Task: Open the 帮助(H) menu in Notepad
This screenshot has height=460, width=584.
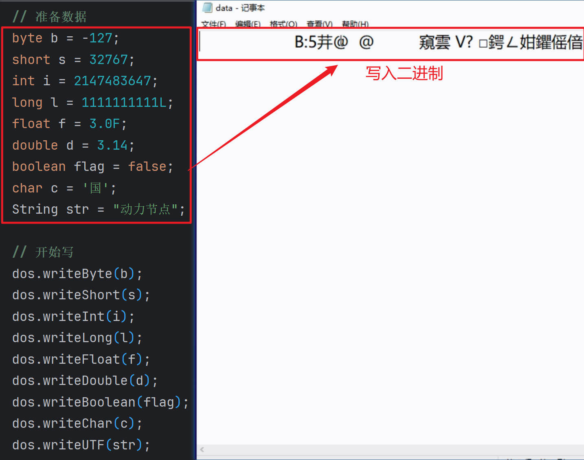Action: click(x=354, y=24)
